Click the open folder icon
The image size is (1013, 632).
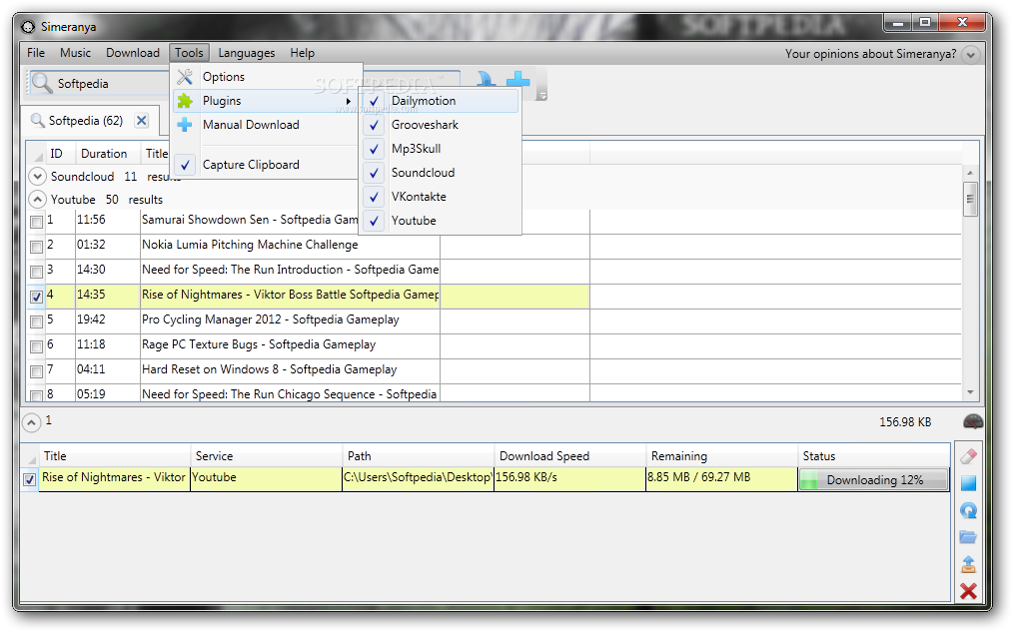point(968,537)
